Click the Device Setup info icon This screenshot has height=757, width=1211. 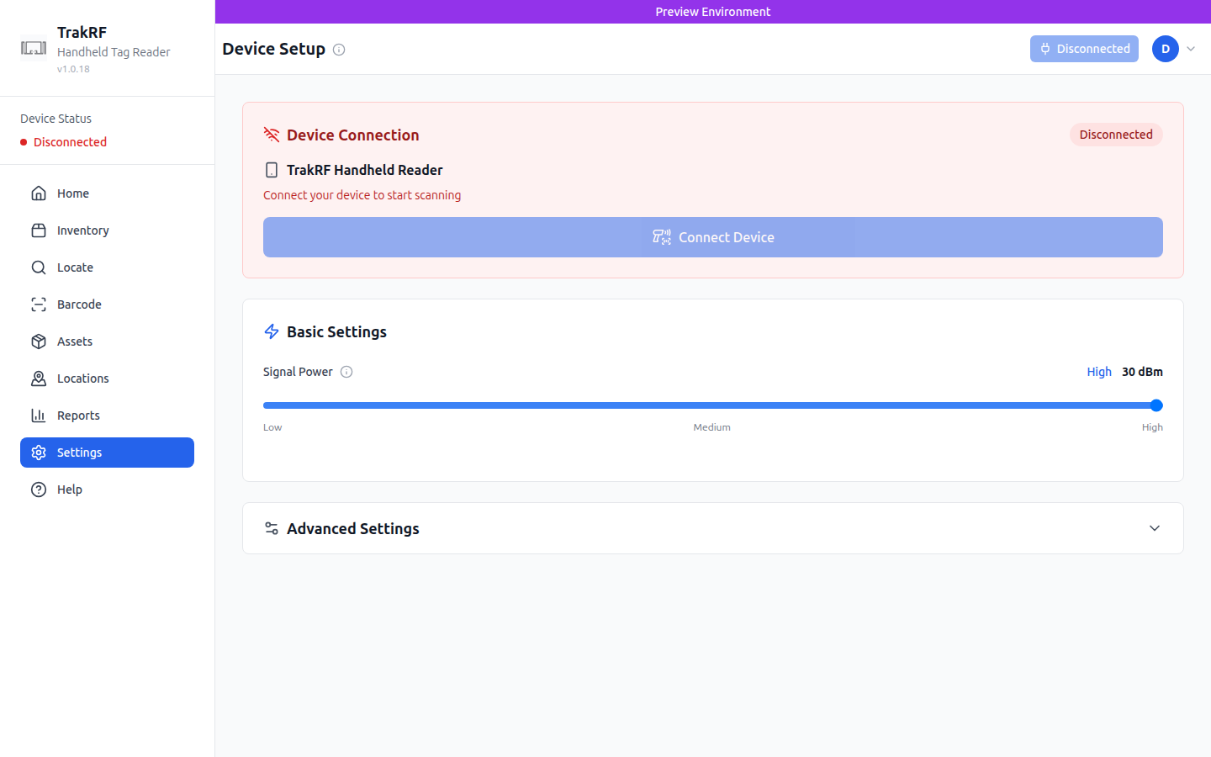339,50
